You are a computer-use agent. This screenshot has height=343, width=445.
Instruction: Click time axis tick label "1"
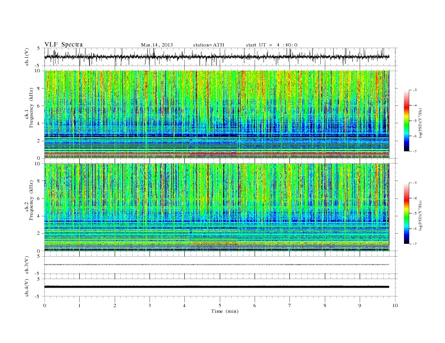(x=79, y=305)
